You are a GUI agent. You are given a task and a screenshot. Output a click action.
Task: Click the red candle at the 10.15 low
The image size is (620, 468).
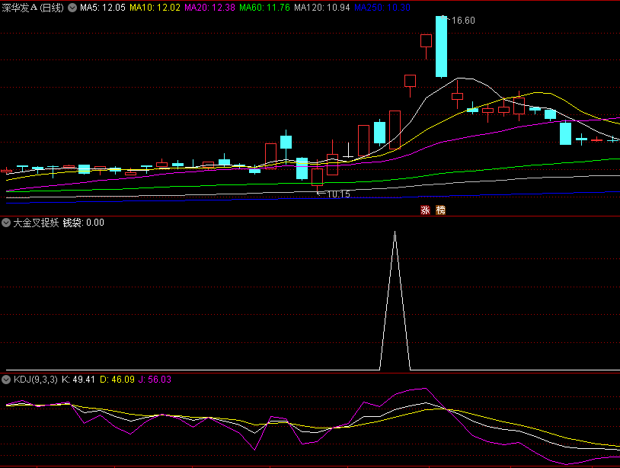317,178
